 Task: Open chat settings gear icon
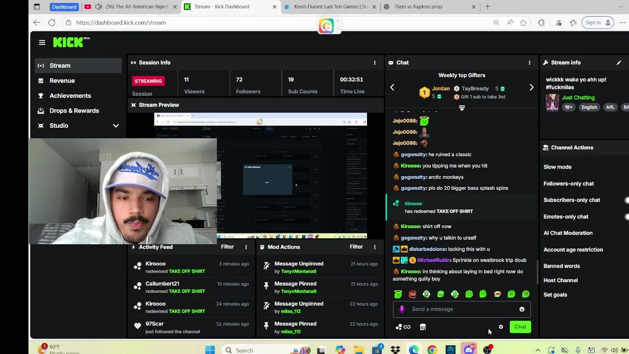(501, 327)
